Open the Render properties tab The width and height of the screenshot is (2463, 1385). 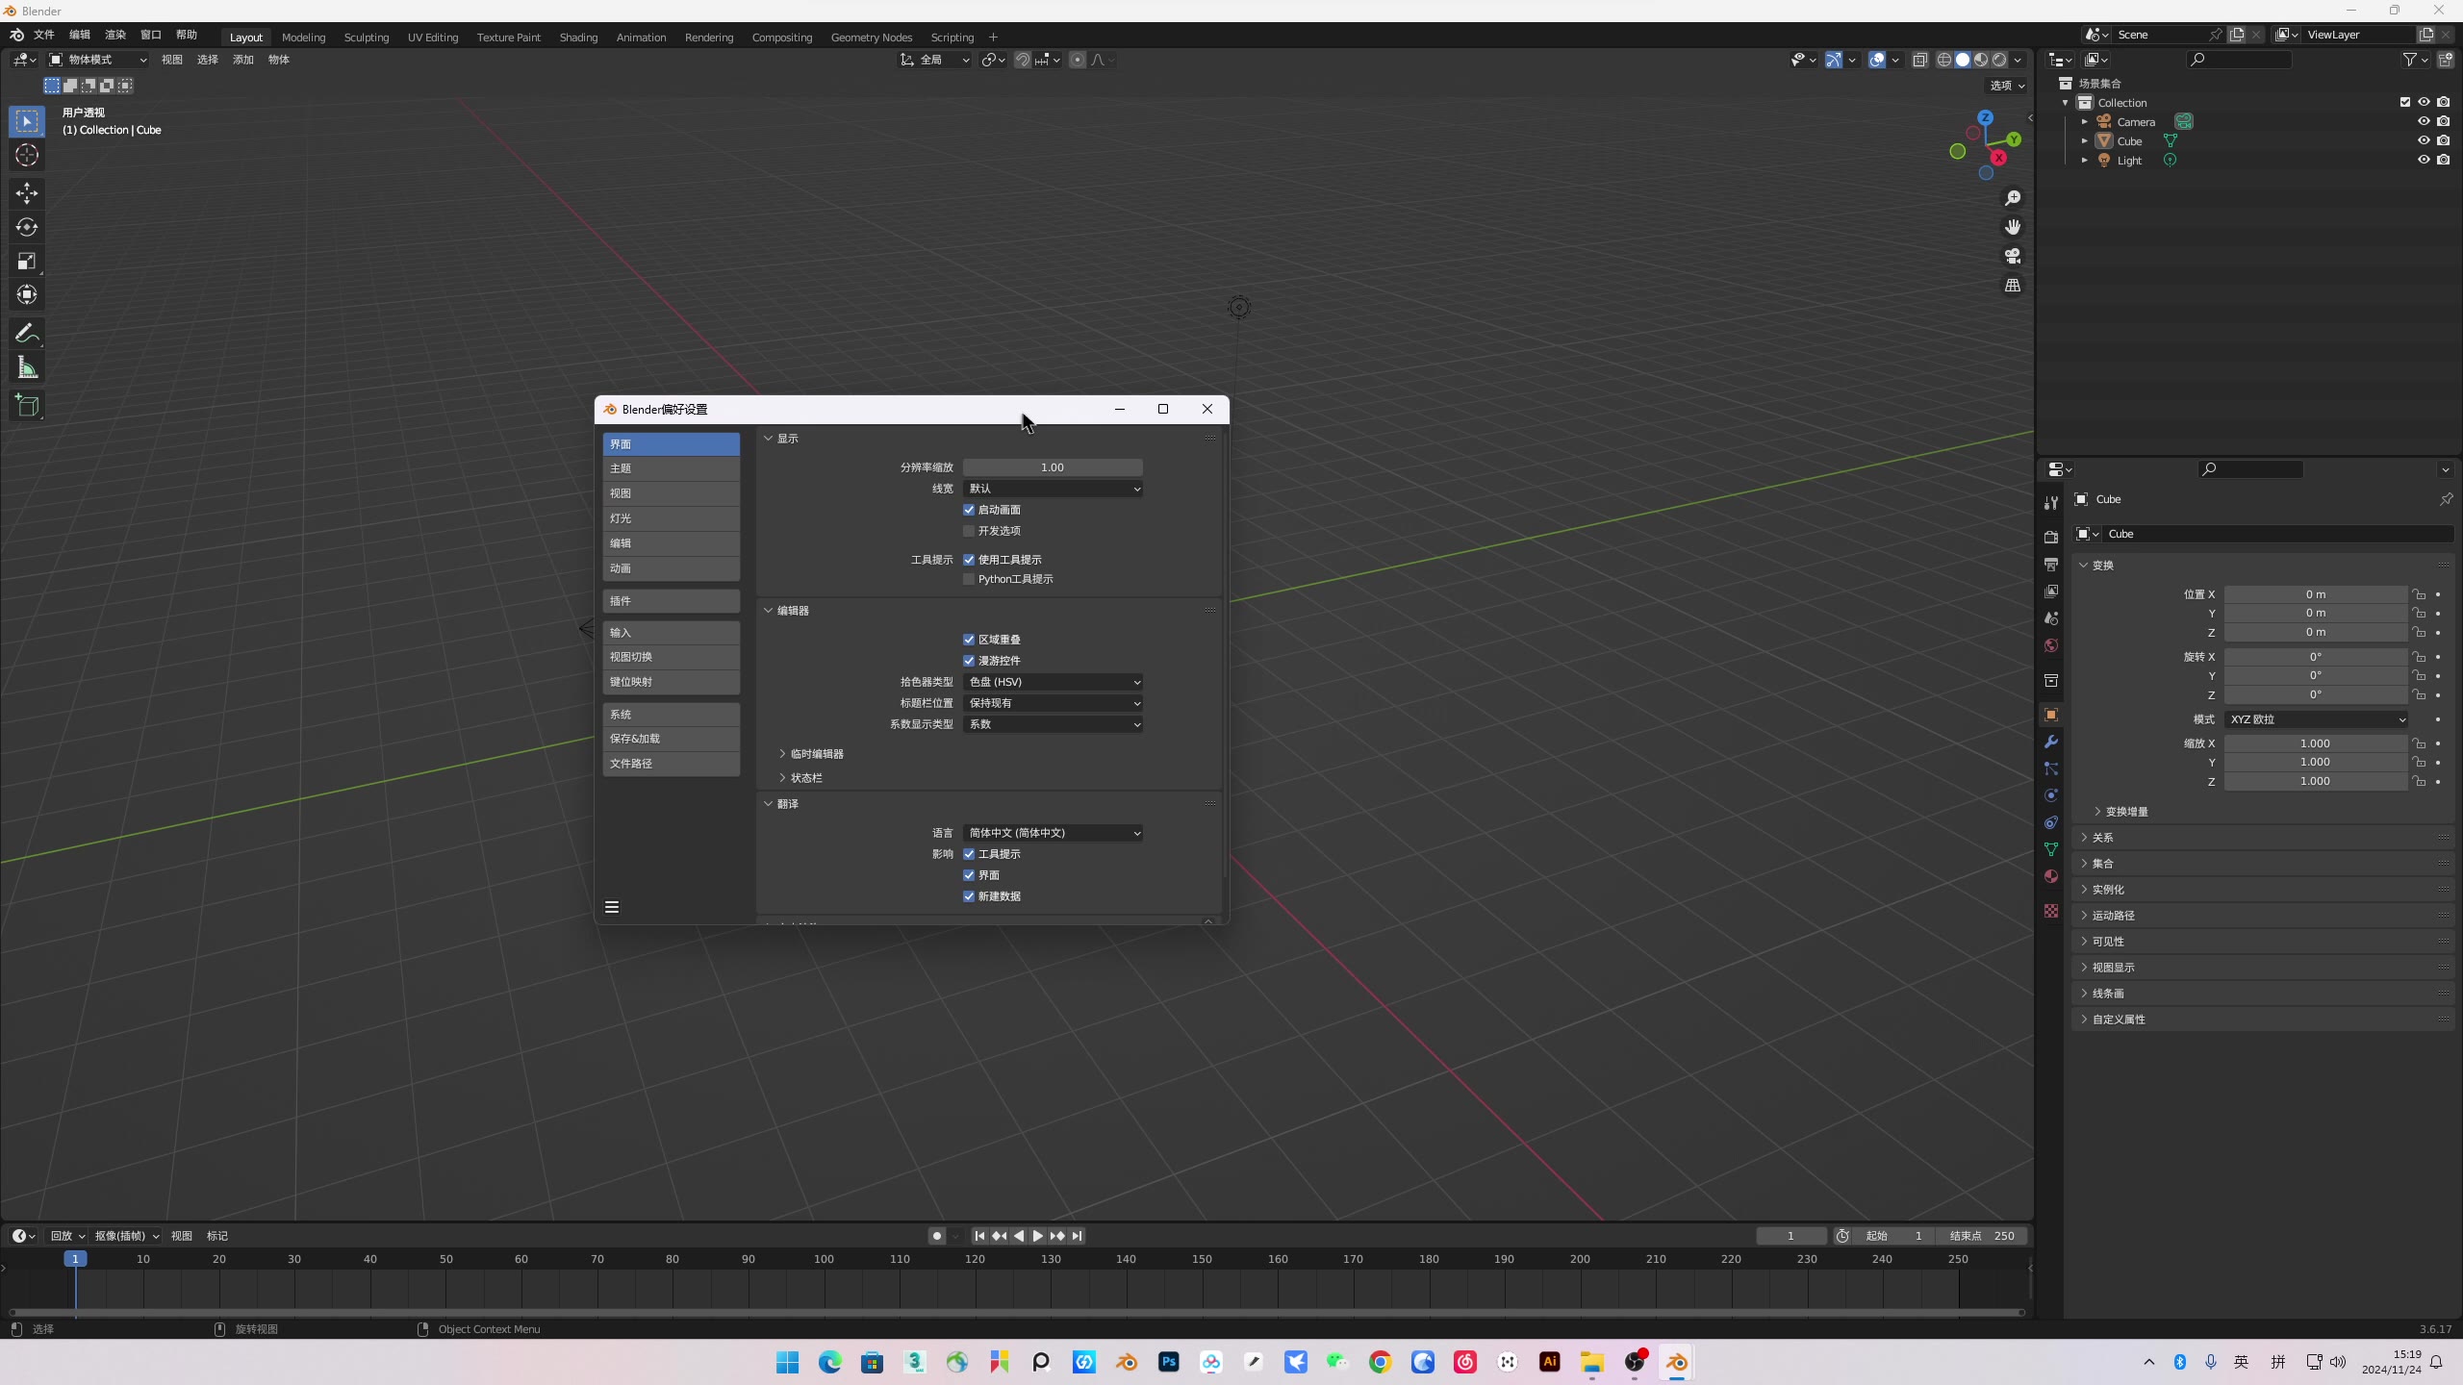pyautogui.click(x=2051, y=537)
